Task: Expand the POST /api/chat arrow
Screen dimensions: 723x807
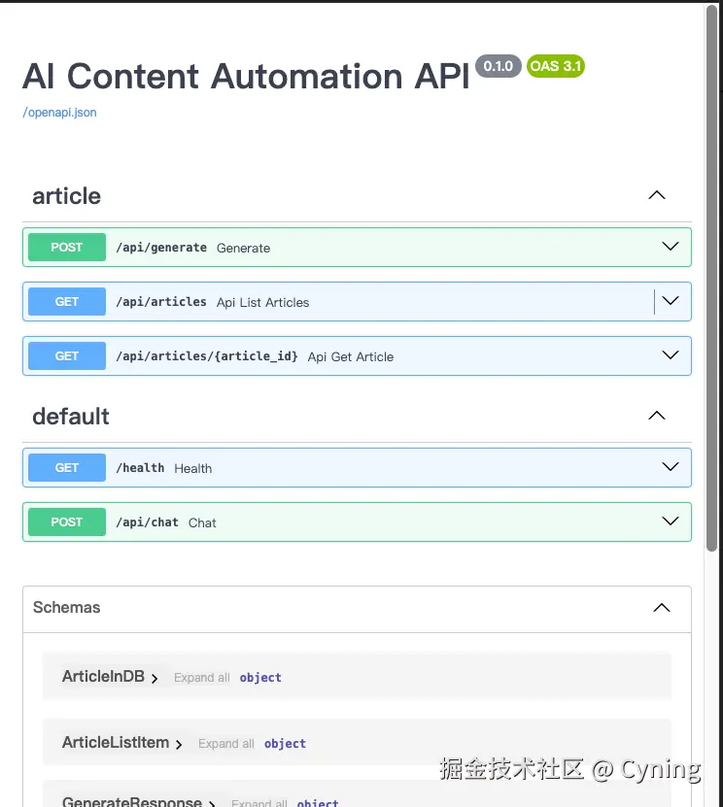Action: click(671, 521)
